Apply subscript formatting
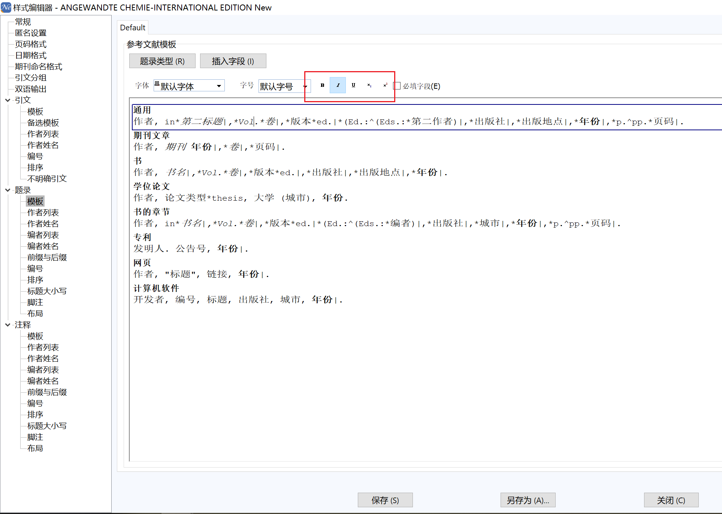This screenshot has width=722, height=514. 369,85
